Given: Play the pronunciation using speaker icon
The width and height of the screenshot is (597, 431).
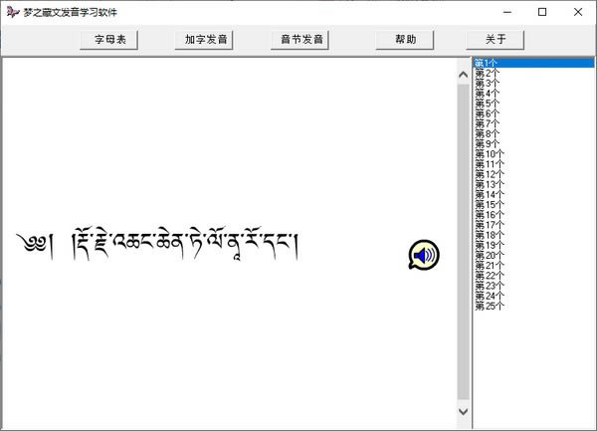Looking at the screenshot, I should point(423,256).
